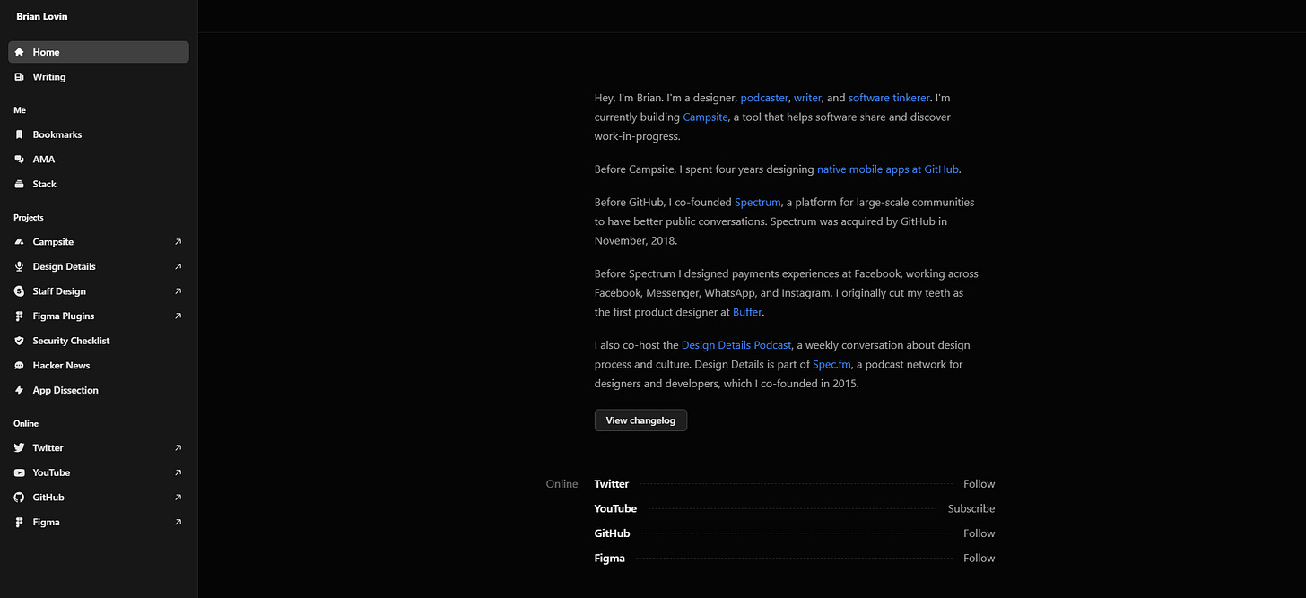Click the Figma logo icon next to Figma
The width and height of the screenshot is (1306, 598).
coord(19,522)
